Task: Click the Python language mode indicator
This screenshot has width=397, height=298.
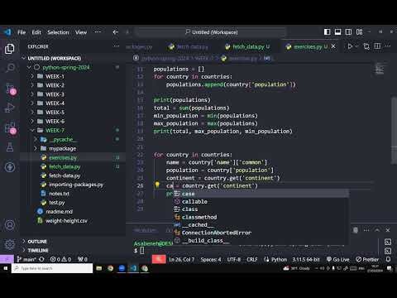Action: click(x=279, y=259)
